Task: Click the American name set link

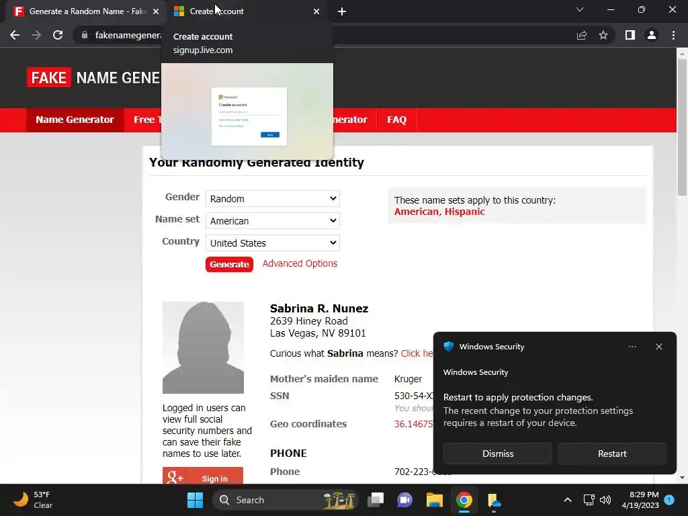Action: pyautogui.click(x=417, y=212)
